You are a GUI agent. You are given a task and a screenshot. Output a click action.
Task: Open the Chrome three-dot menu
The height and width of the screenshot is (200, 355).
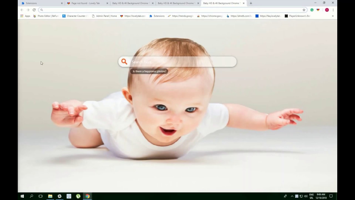click(x=333, y=10)
